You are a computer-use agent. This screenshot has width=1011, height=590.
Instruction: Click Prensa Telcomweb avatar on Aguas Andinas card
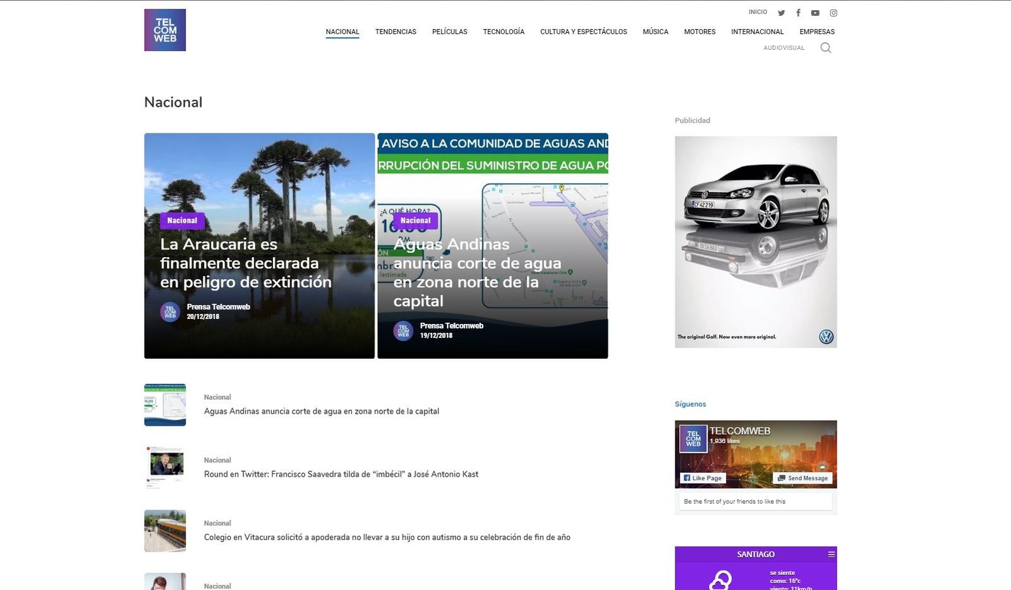point(403,330)
